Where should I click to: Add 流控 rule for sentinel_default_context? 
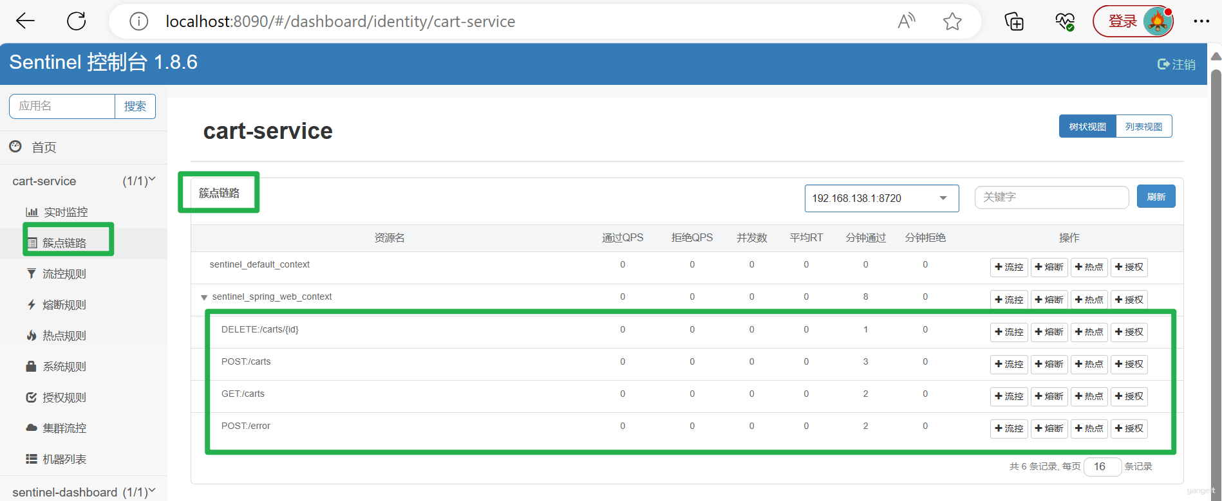(x=1009, y=267)
